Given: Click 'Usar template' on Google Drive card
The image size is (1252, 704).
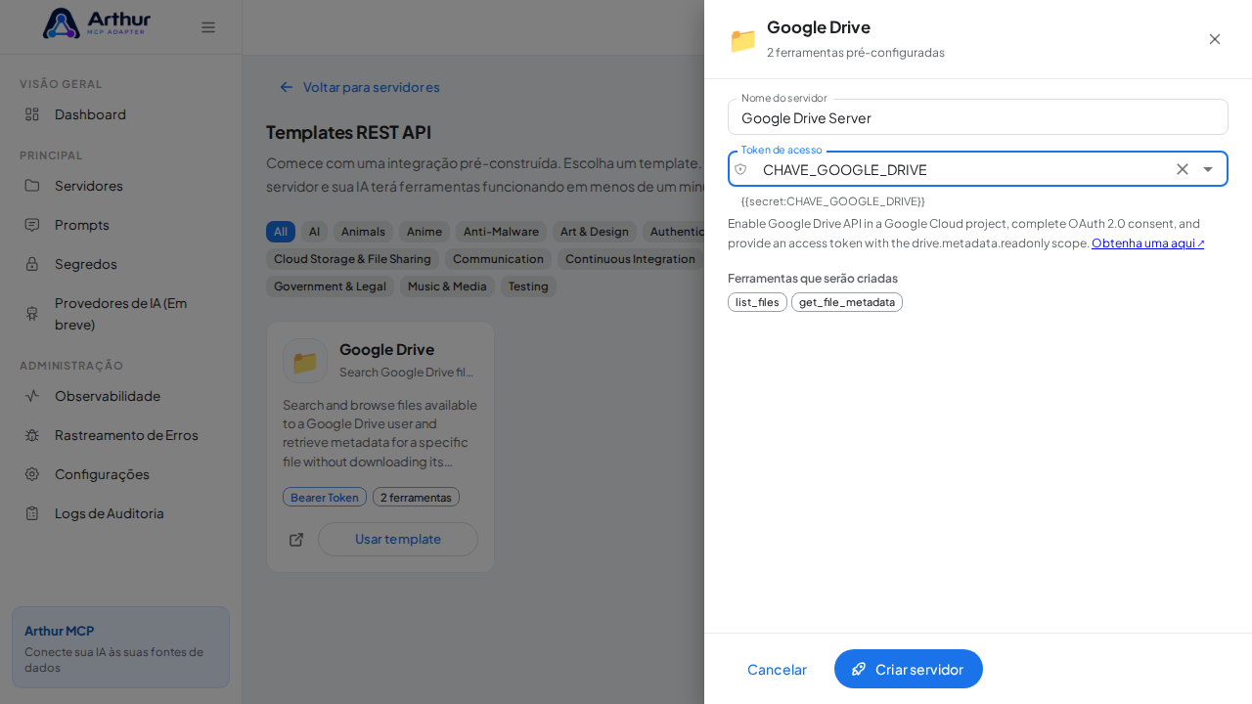Looking at the screenshot, I should click(398, 540).
